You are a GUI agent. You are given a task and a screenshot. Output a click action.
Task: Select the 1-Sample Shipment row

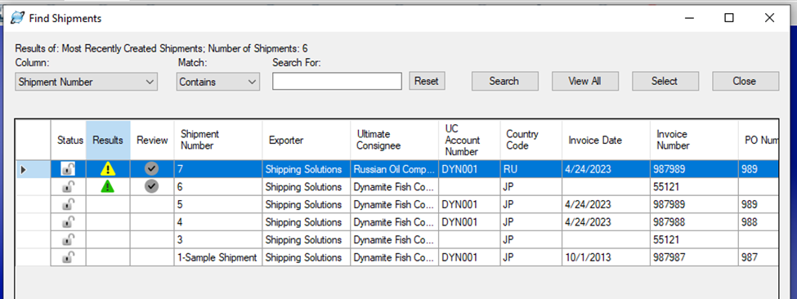click(396, 257)
